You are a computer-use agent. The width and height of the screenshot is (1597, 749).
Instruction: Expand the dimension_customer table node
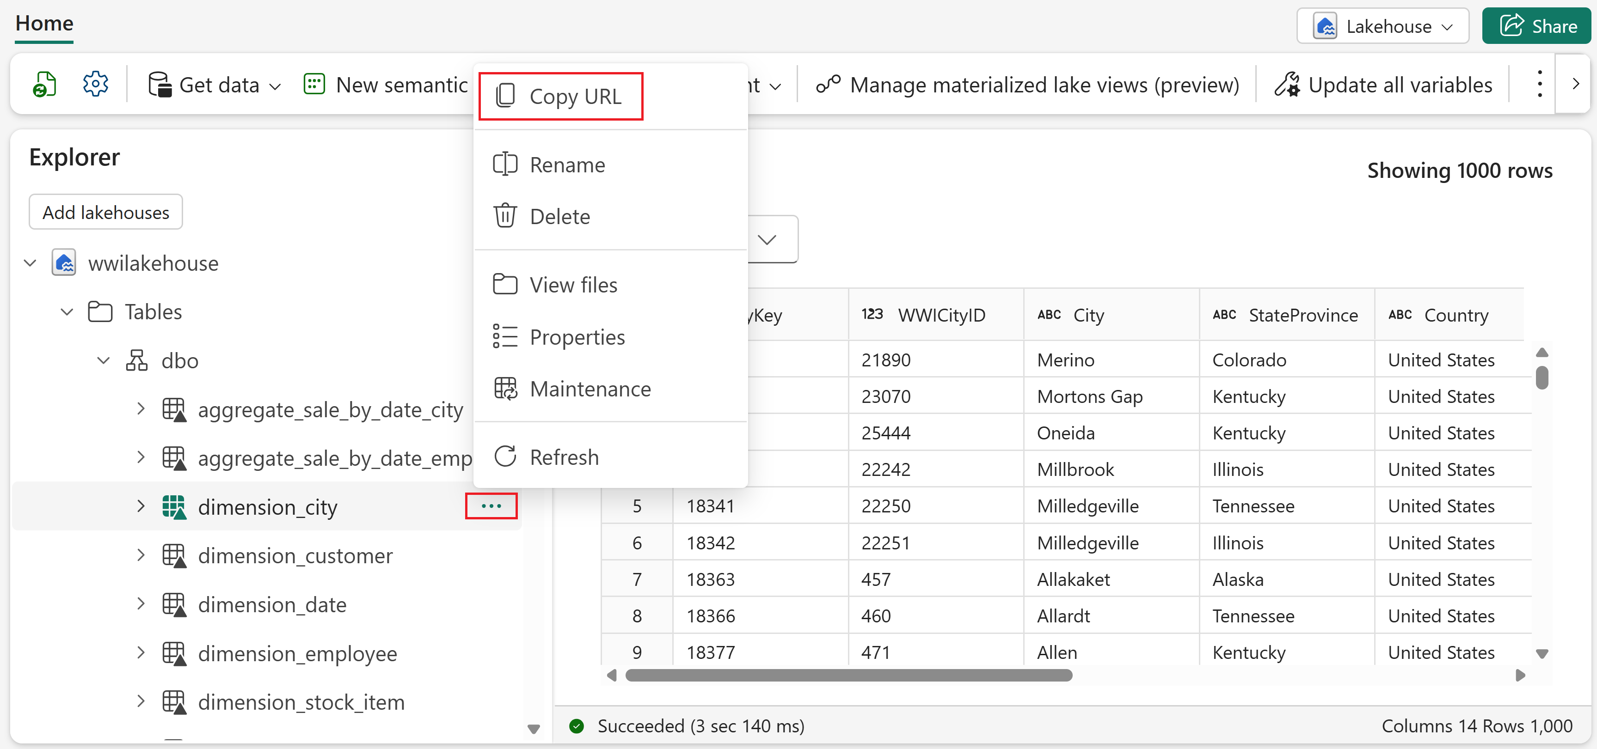tap(141, 555)
